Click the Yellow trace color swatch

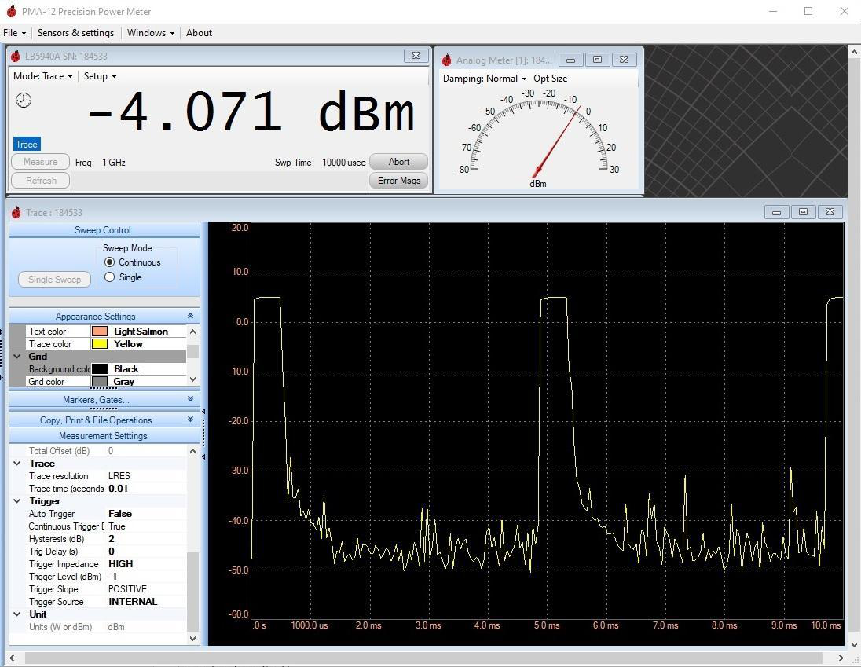100,344
